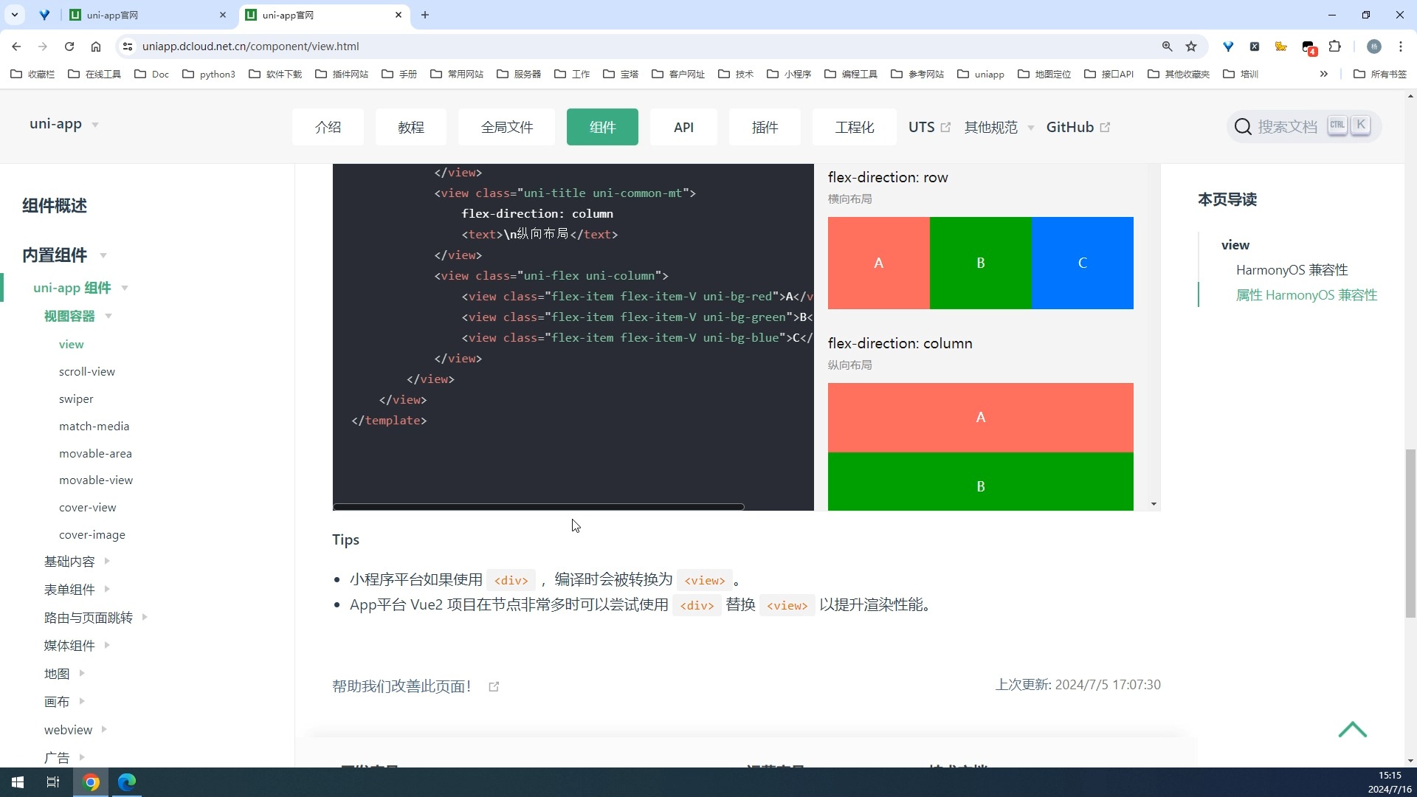Open the uniapp bookmark folder
The height and width of the screenshot is (797, 1417).
[981, 74]
